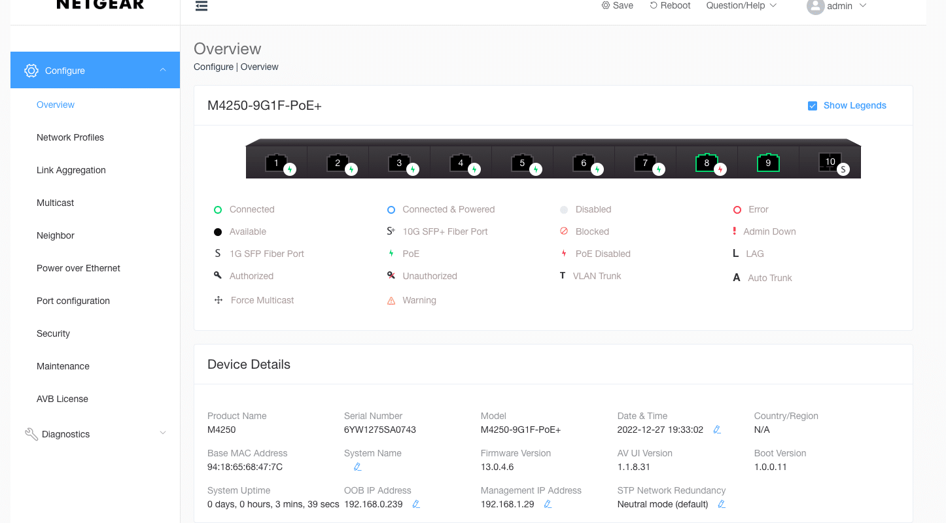
Task: Click the OOB IP value 192.168.0.239
Action: (x=374, y=504)
